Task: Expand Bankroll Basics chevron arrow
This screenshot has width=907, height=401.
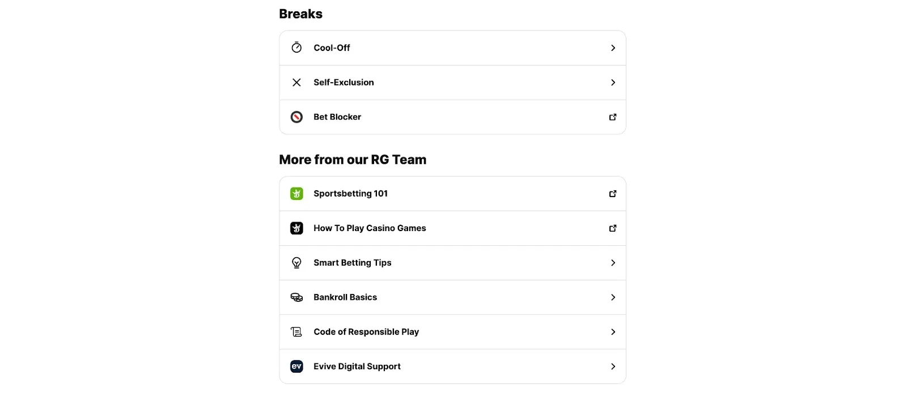Action: (613, 297)
